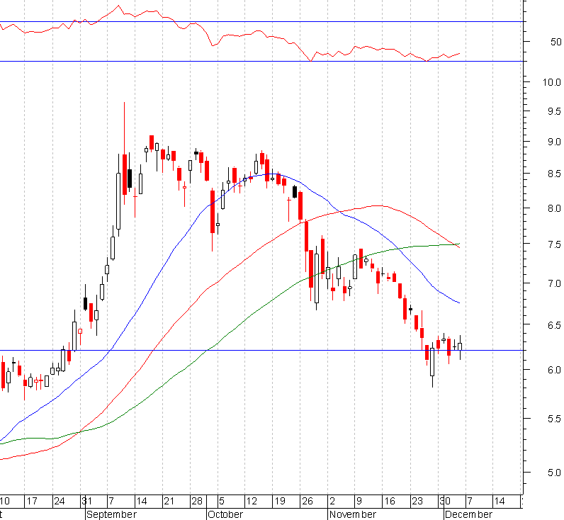Click date label 12 in October
The width and height of the screenshot is (564, 520).
[252, 501]
